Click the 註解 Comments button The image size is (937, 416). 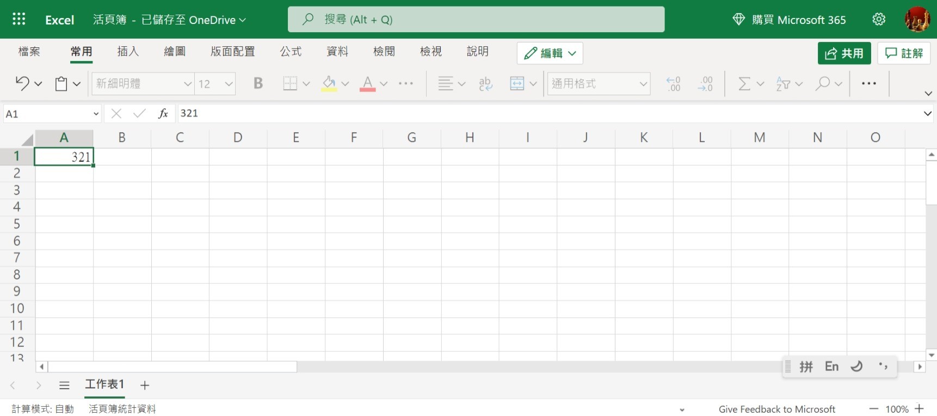904,53
